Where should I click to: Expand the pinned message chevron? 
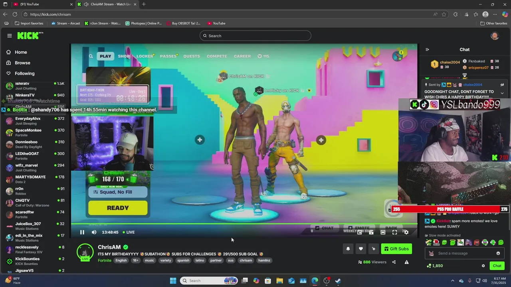(x=502, y=93)
